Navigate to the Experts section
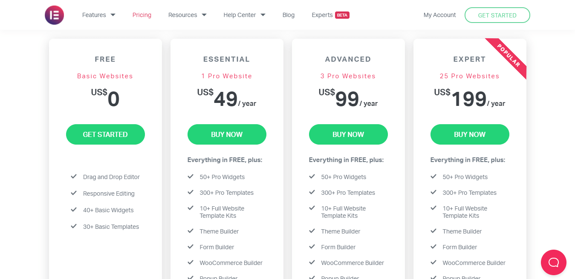 click(x=322, y=14)
